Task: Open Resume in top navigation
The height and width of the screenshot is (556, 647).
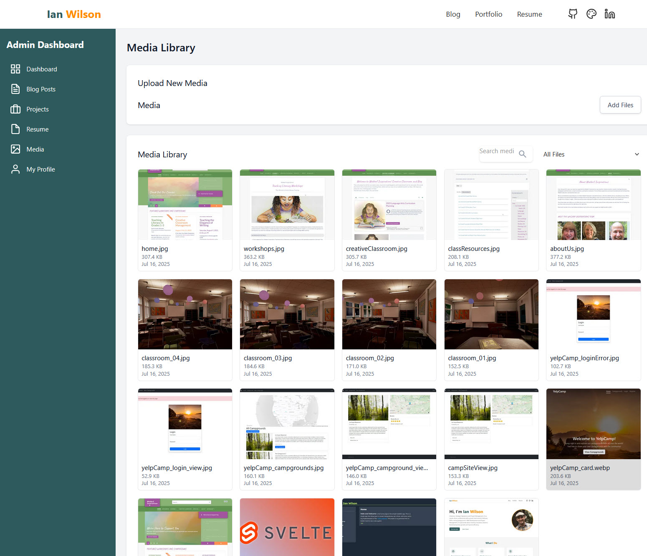Action: pos(530,14)
